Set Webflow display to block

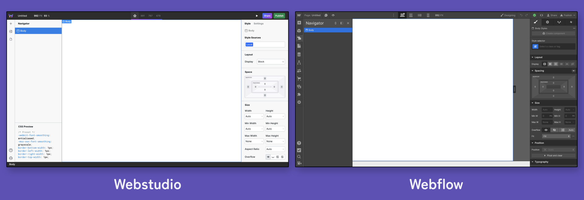click(544, 64)
